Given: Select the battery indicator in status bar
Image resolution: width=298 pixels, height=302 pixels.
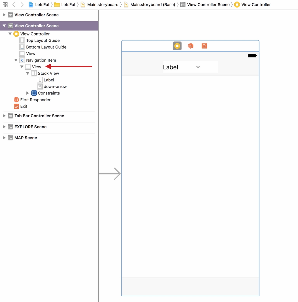Looking at the screenshot, I should (x=252, y=55).
